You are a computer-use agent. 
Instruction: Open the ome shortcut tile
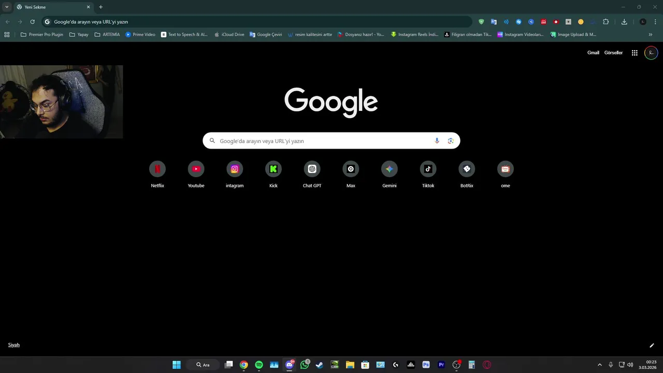point(506,175)
